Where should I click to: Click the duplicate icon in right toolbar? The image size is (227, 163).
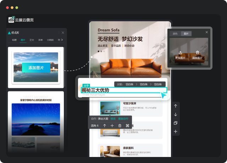(x=175, y=123)
